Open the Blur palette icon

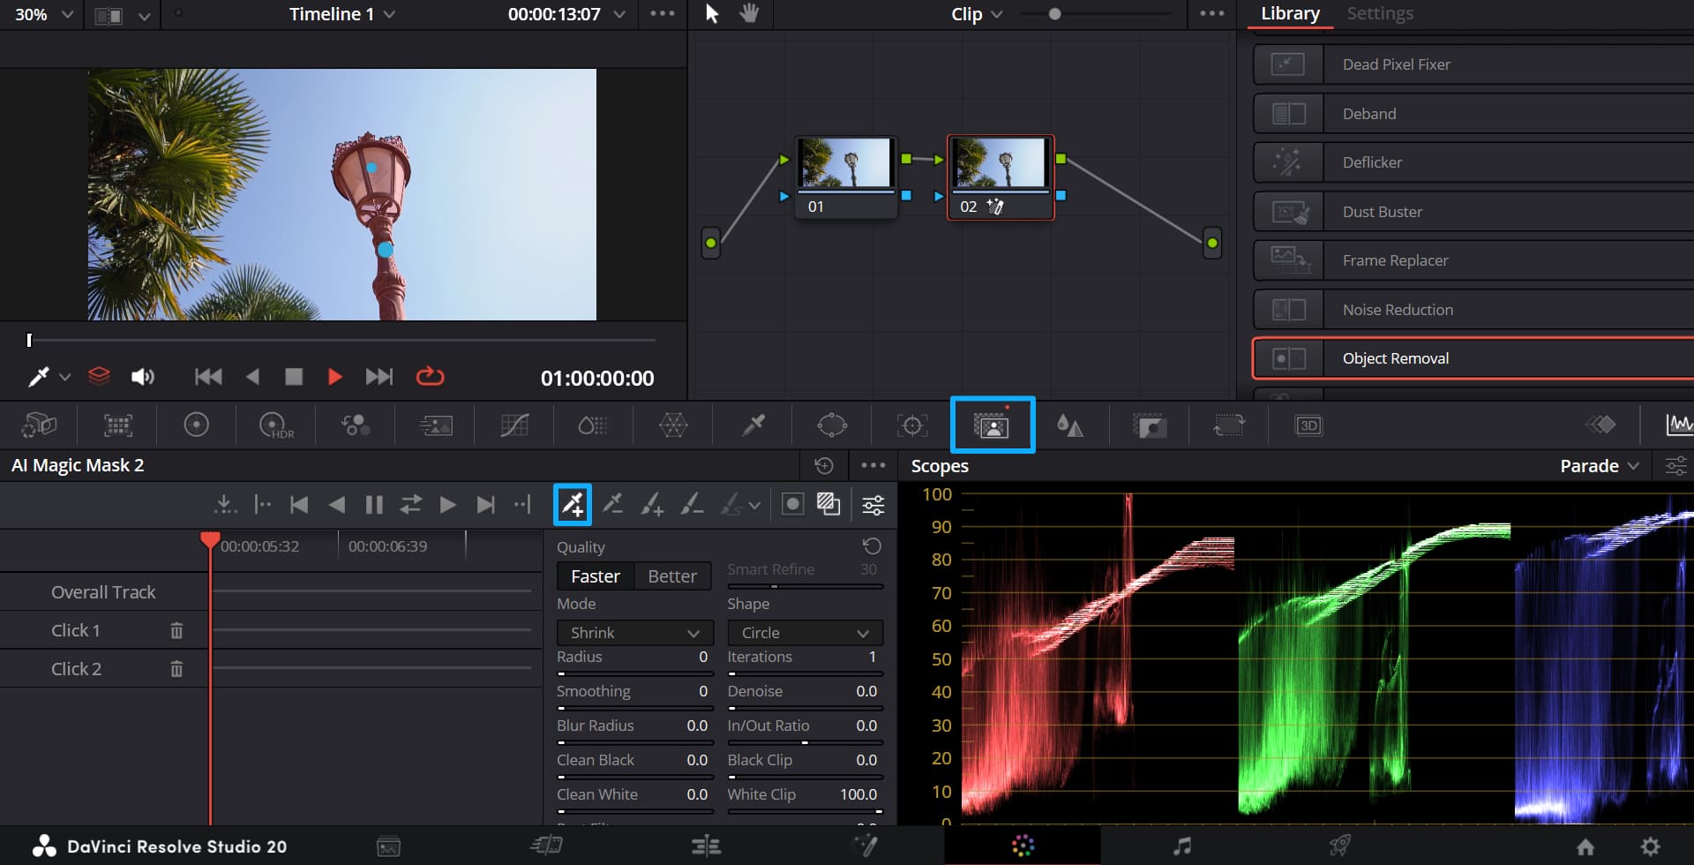(1070, 425)
